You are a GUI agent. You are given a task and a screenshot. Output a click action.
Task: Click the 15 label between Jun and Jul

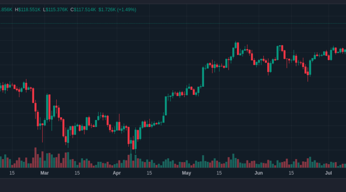tap(292, 173)
